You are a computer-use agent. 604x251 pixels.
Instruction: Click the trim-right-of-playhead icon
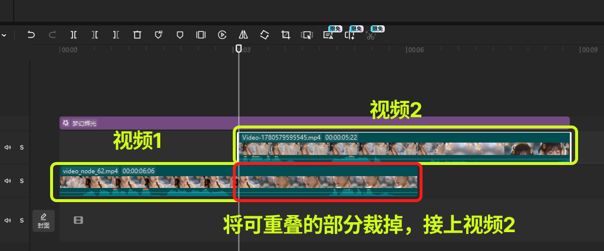[116, 35]
